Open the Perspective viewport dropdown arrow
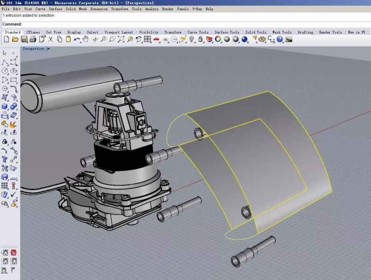 pos(48,49)
